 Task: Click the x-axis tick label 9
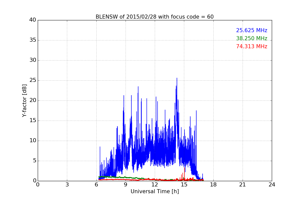(x=126, y=185)
